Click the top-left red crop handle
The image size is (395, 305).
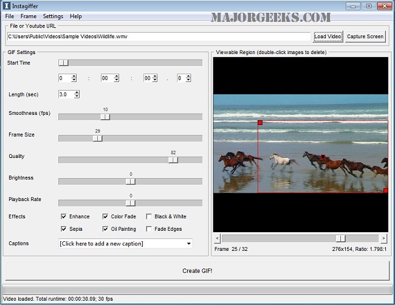click(x=260, y=123)
